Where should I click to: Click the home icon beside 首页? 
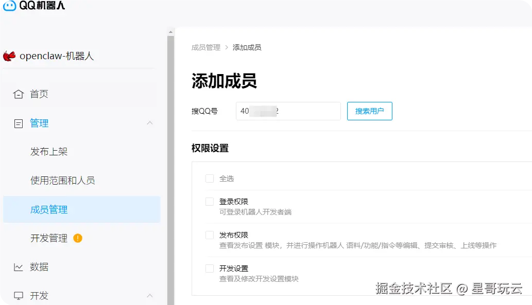(x=19, y=94)
